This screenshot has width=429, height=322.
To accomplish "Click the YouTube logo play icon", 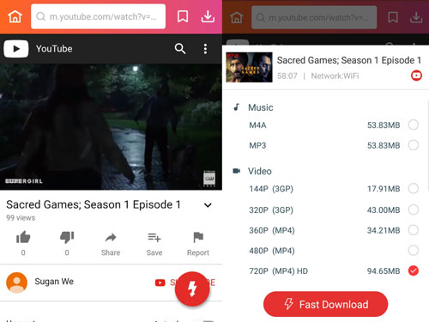I will pyautogui.click(x=16, y=49).
